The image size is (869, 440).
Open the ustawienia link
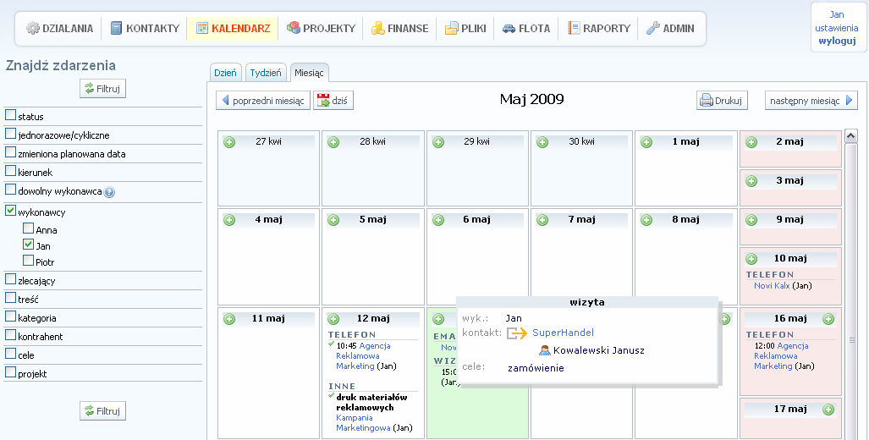(x=836, y=28)
